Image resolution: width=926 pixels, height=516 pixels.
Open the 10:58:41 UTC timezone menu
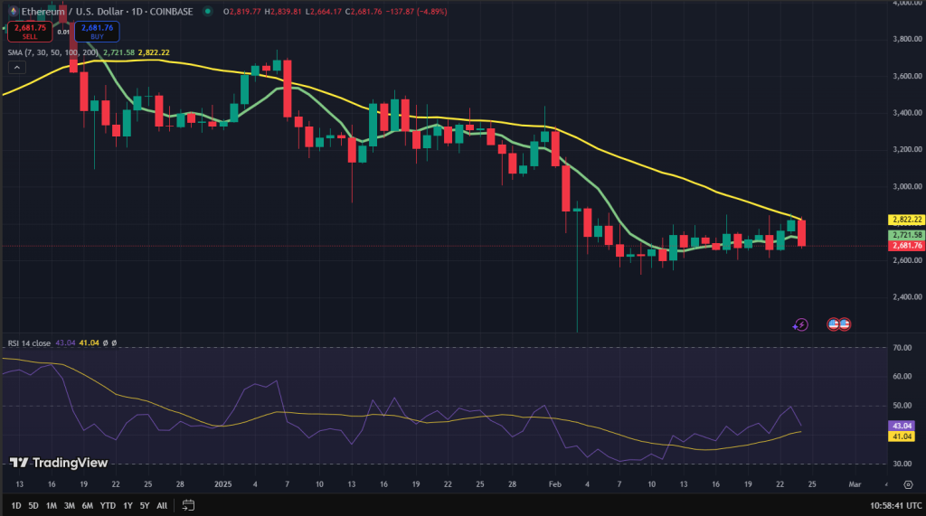point(895,505)
